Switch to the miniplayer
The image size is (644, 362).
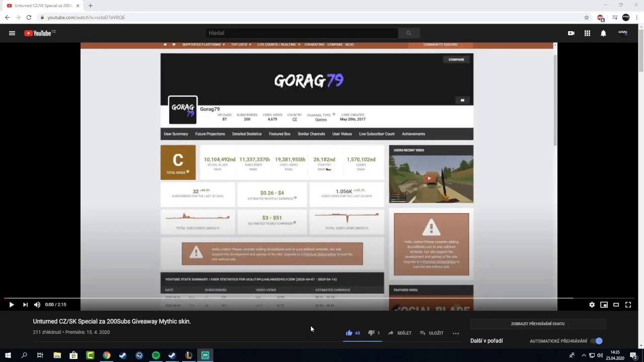pos(604,305)
